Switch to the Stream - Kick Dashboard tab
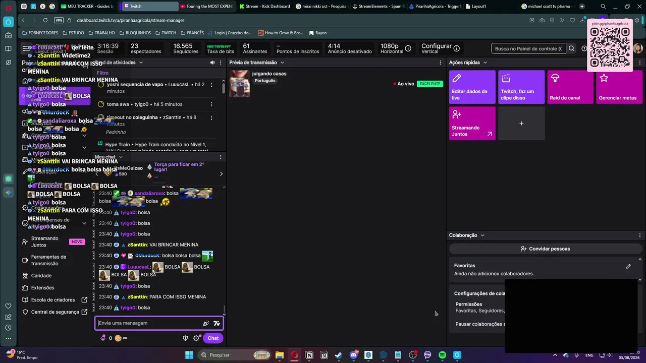The image size is (646, 363). [x=264, y=7]
